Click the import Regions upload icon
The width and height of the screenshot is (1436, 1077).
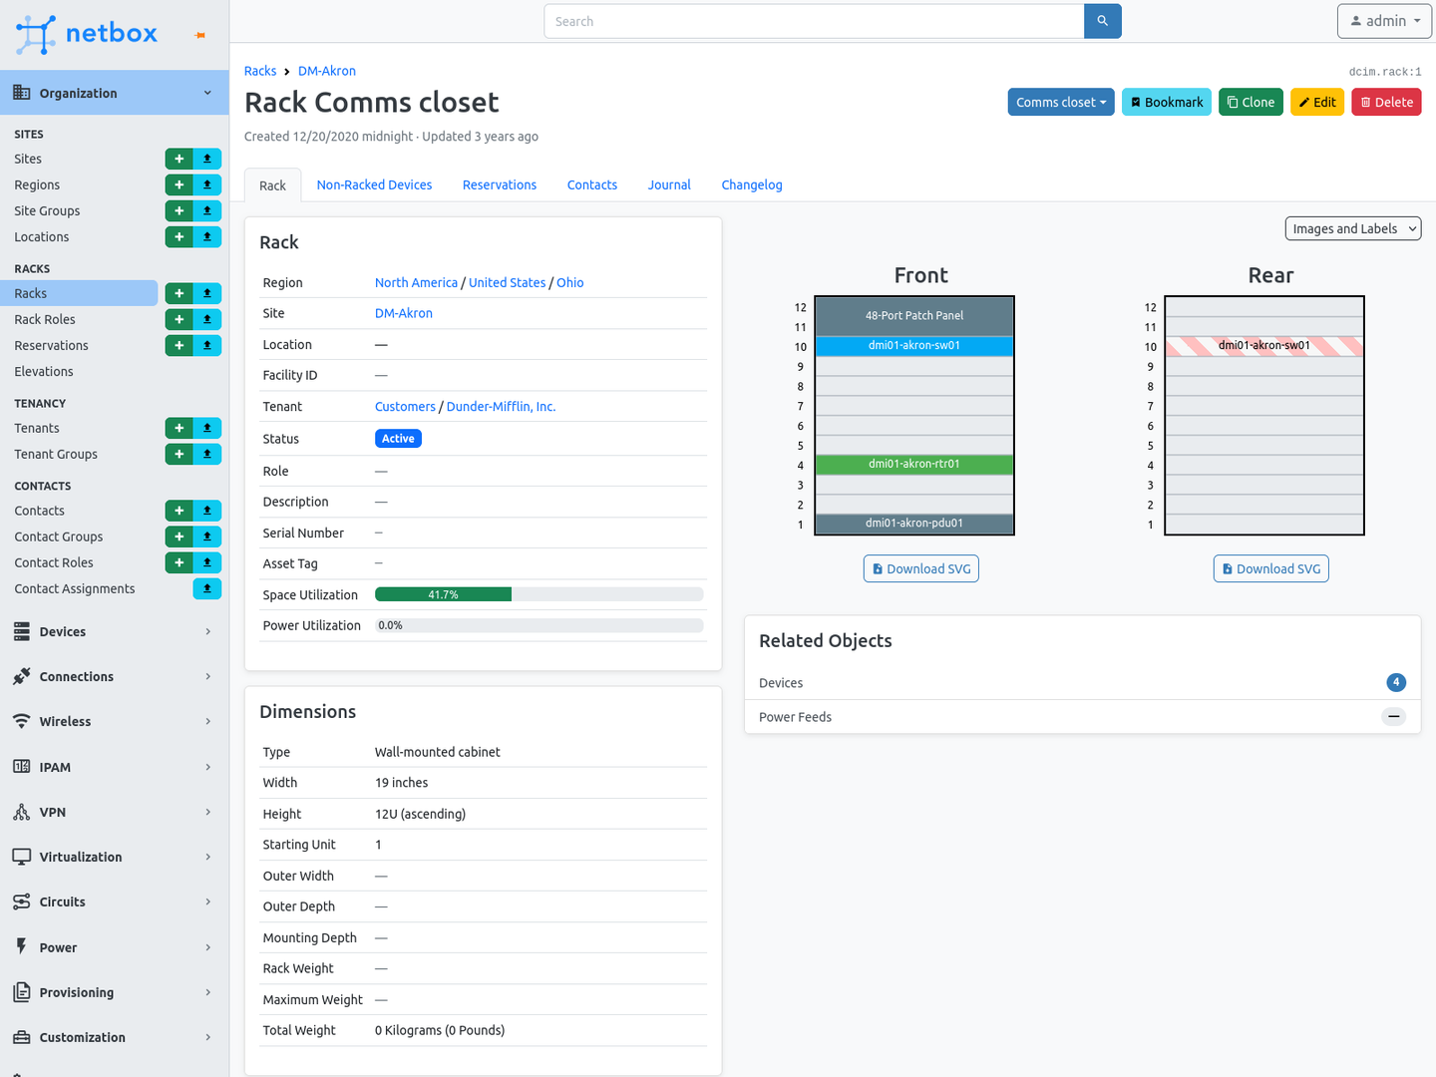(x=207, y=184)
